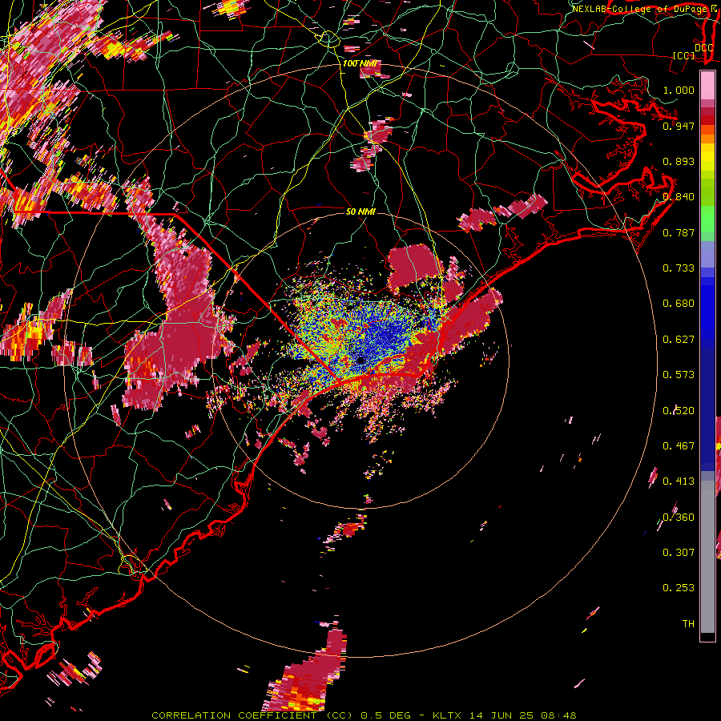The width and height of the screenshot is (721, 721).
Task: Click the 100 NMI range ring label
Action: [360, 63]
